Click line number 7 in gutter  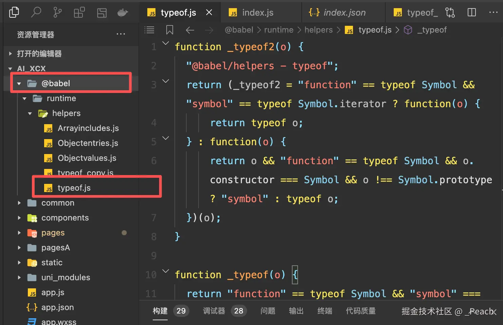point(154,217)
